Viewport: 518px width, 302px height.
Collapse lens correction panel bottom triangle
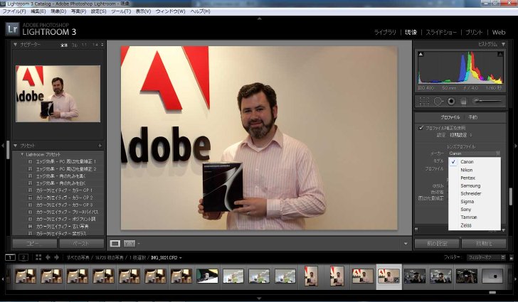[503, 230]
